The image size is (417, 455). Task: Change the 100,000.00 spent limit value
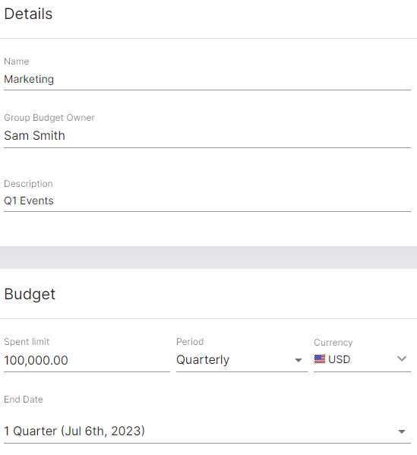87,361
